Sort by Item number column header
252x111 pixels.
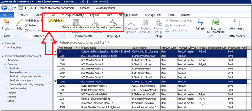(x=69, y=47)
